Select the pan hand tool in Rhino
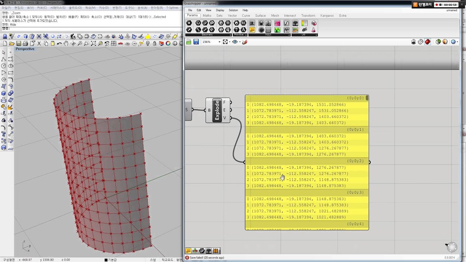 click(x=66, y=43)
